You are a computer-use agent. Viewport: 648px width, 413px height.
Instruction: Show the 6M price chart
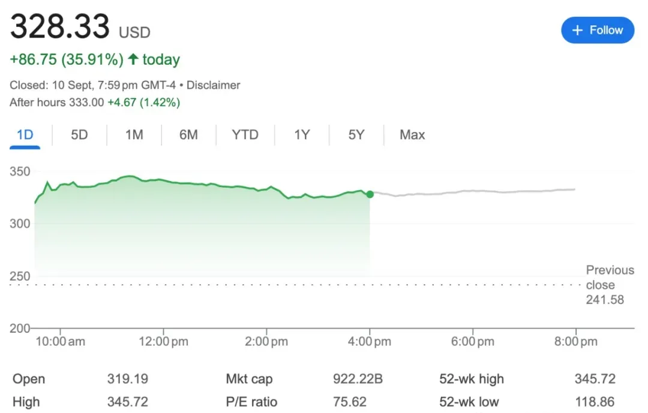click(188, 135)
